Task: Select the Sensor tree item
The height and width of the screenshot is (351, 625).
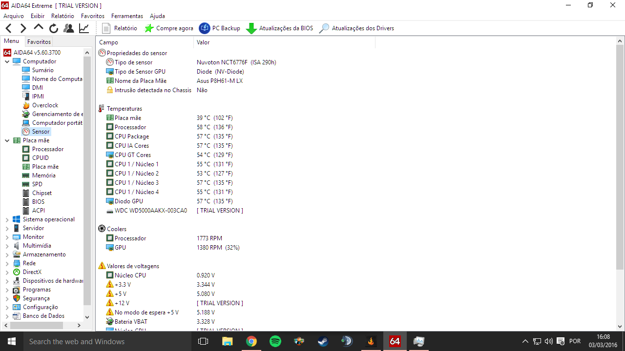Action: click(x=36, y=132)
